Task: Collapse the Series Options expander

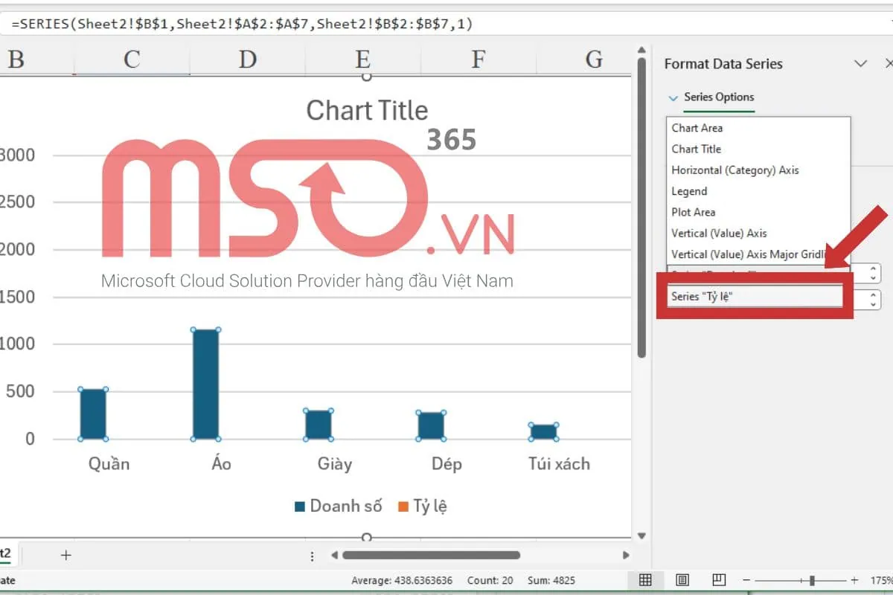Action: (673, 97)
